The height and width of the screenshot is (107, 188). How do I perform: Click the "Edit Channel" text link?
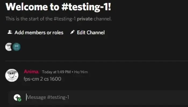point(91,33)
